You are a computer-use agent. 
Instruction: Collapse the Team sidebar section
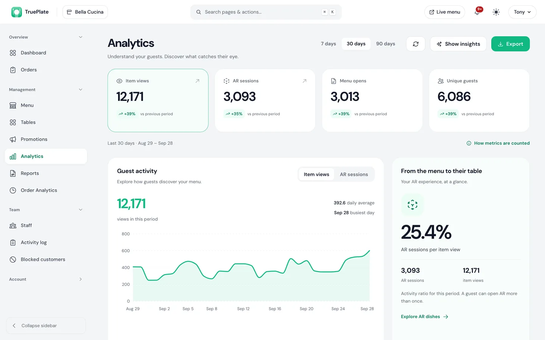point(81,210)
